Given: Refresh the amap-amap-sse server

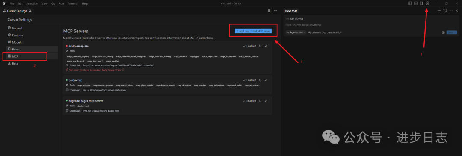Looking at the screenshot, I should [x=260, y=46].
